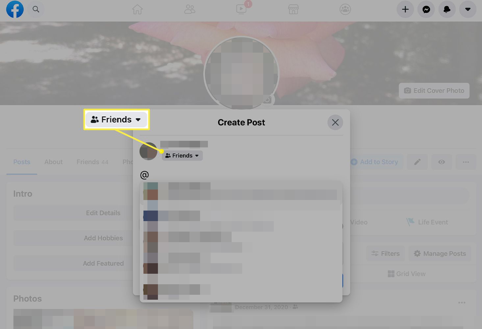The image size is (482, 329).
Task: Open the Friends icon in top navigation
Action: 190,9
